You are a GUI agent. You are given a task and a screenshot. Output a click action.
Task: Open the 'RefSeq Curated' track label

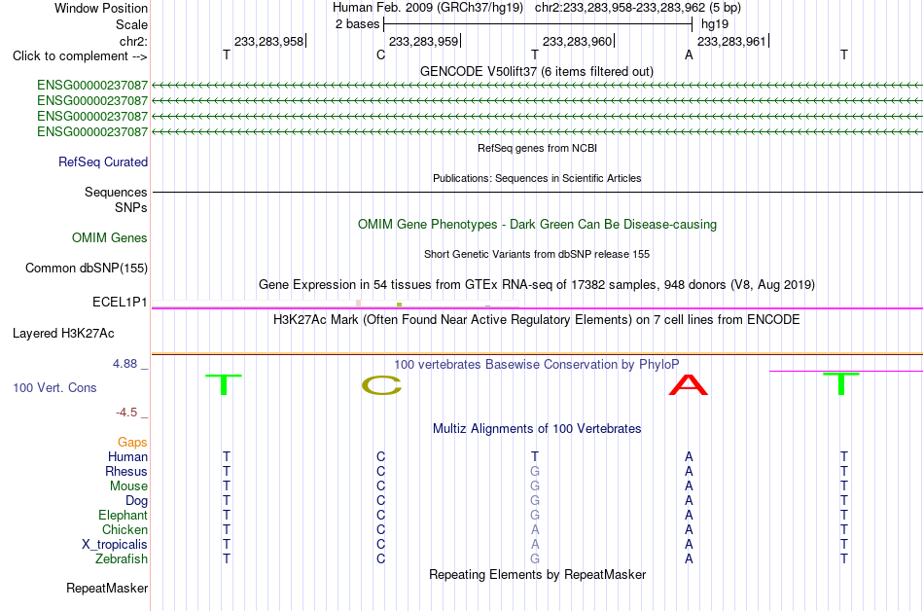coord(102,162)
